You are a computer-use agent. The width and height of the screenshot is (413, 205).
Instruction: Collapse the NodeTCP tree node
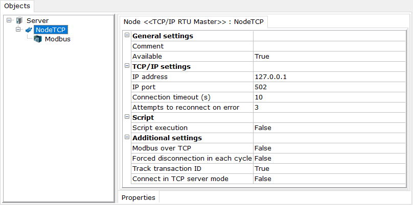tap(18, 29)
